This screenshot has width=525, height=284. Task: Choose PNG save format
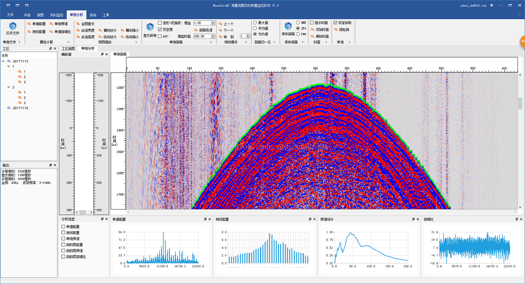(x=298, y=34)
